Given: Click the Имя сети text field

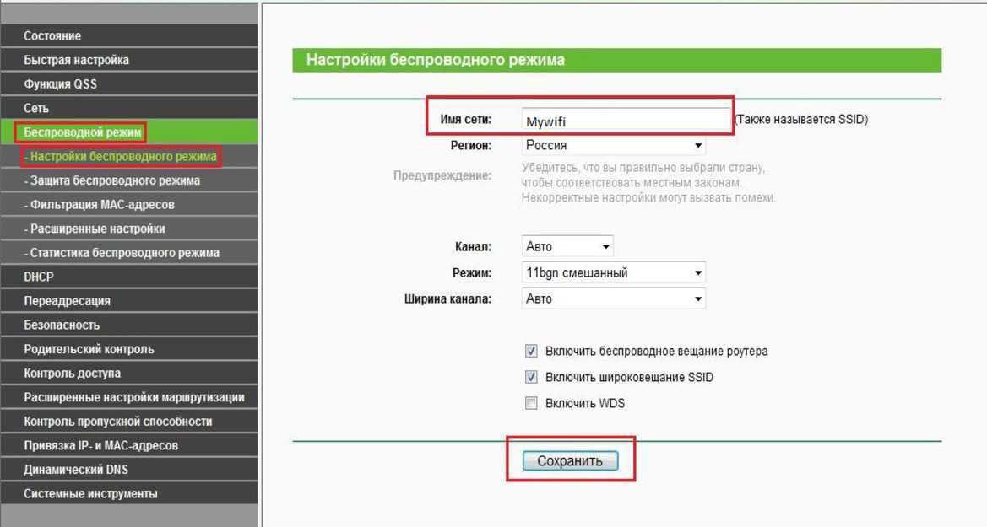Looking at the screenshot, I should tap(625, 121).
